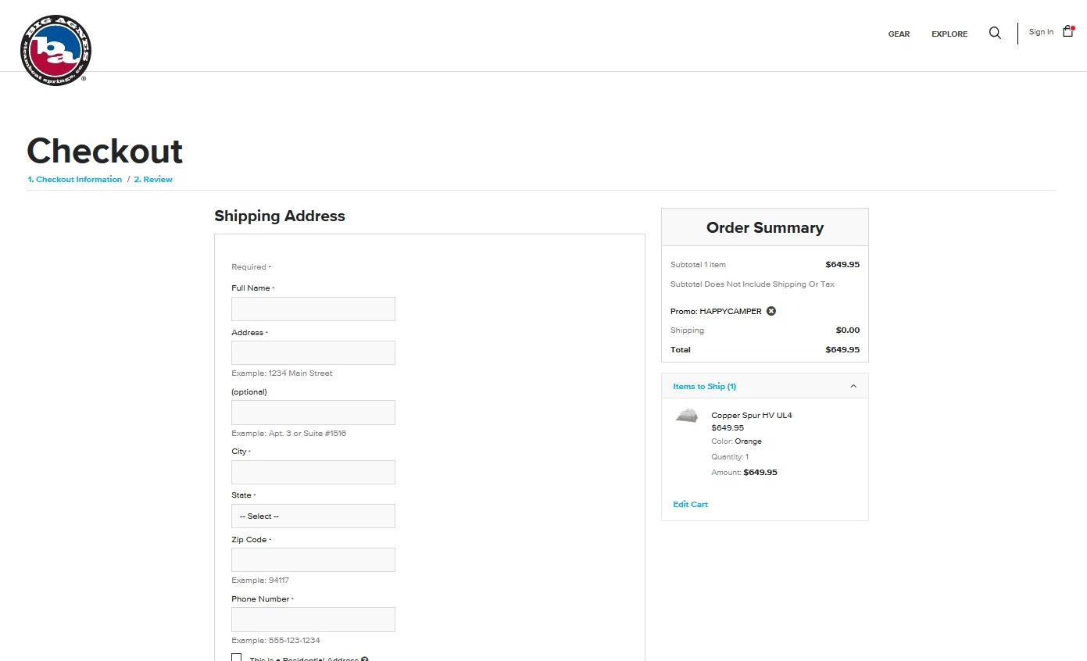Image resolution: width=1087 pixels, height=661 pixels.
Task: Click the Copper Spur tent thumbnail
Action: (687, 416)
